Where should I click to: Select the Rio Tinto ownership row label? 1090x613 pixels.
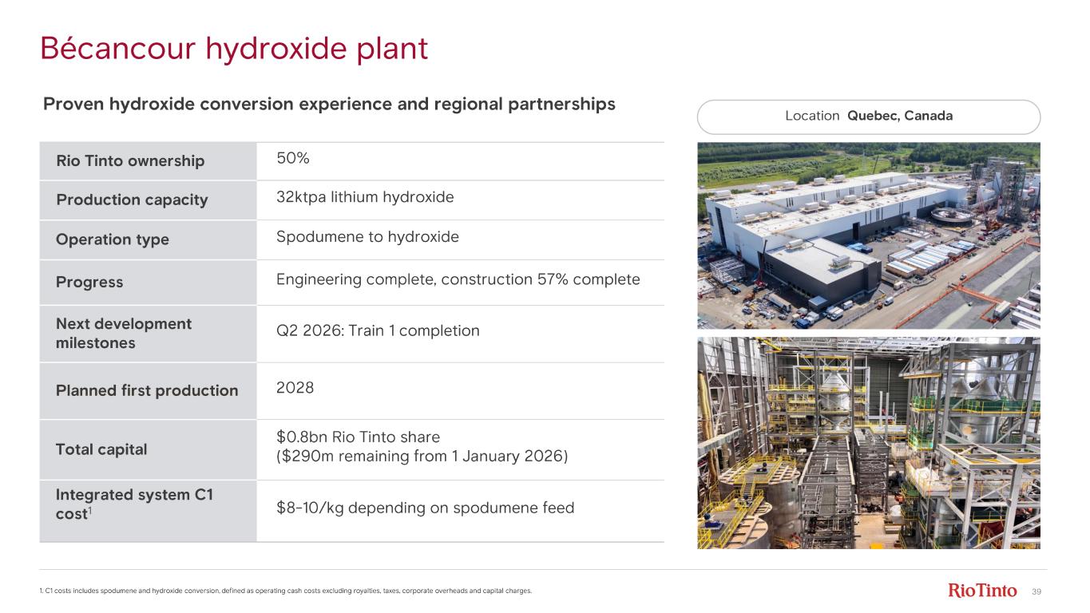pos(130,161)
